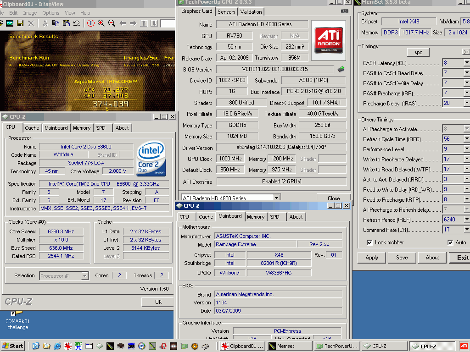Image resolution: width=470 pixels, height=352 pixels.
Task: Go to previous image with left arrow
Action: 122,23
